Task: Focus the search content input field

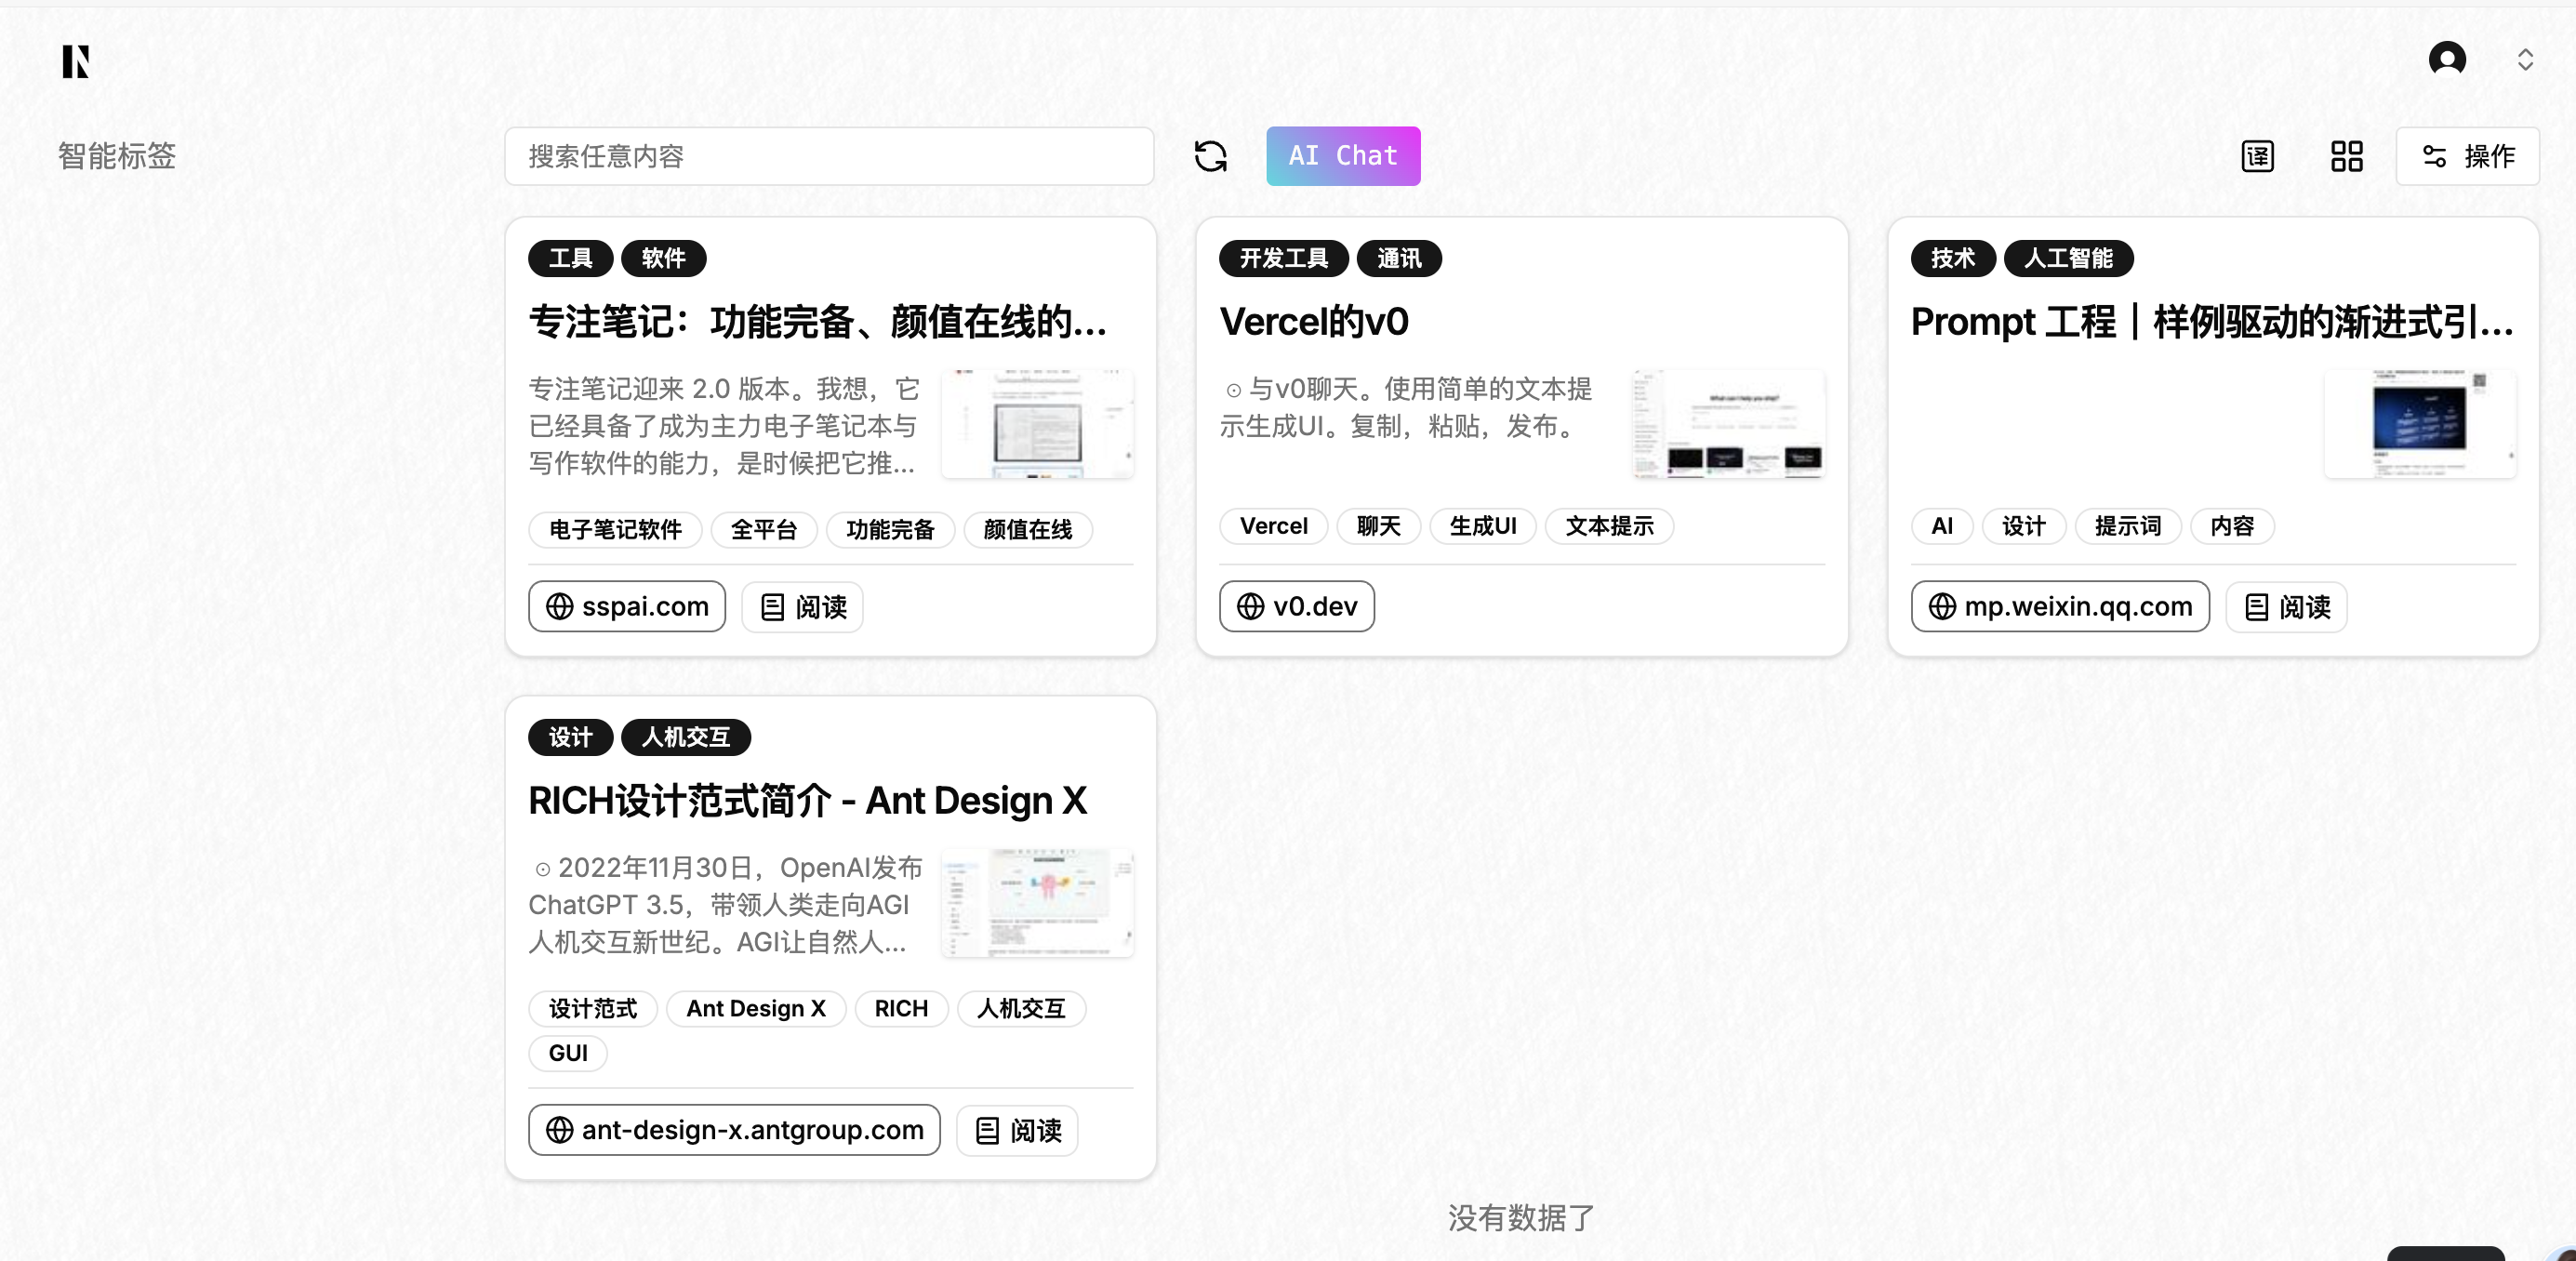Action: coord(829,156)
